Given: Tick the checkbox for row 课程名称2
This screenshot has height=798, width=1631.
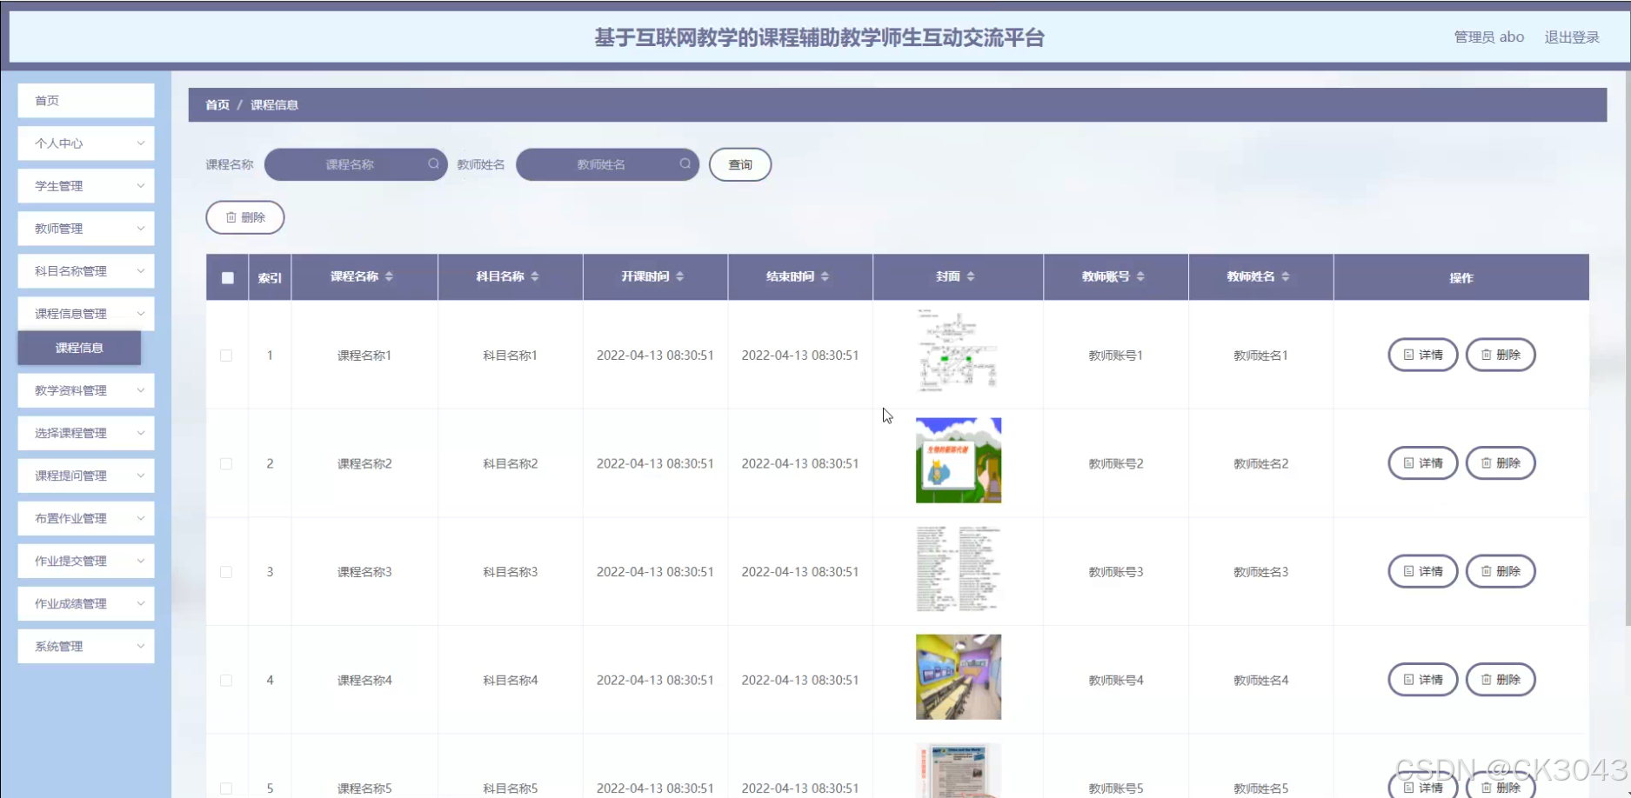Looking at the screenshot, I should tap(226, 463).
